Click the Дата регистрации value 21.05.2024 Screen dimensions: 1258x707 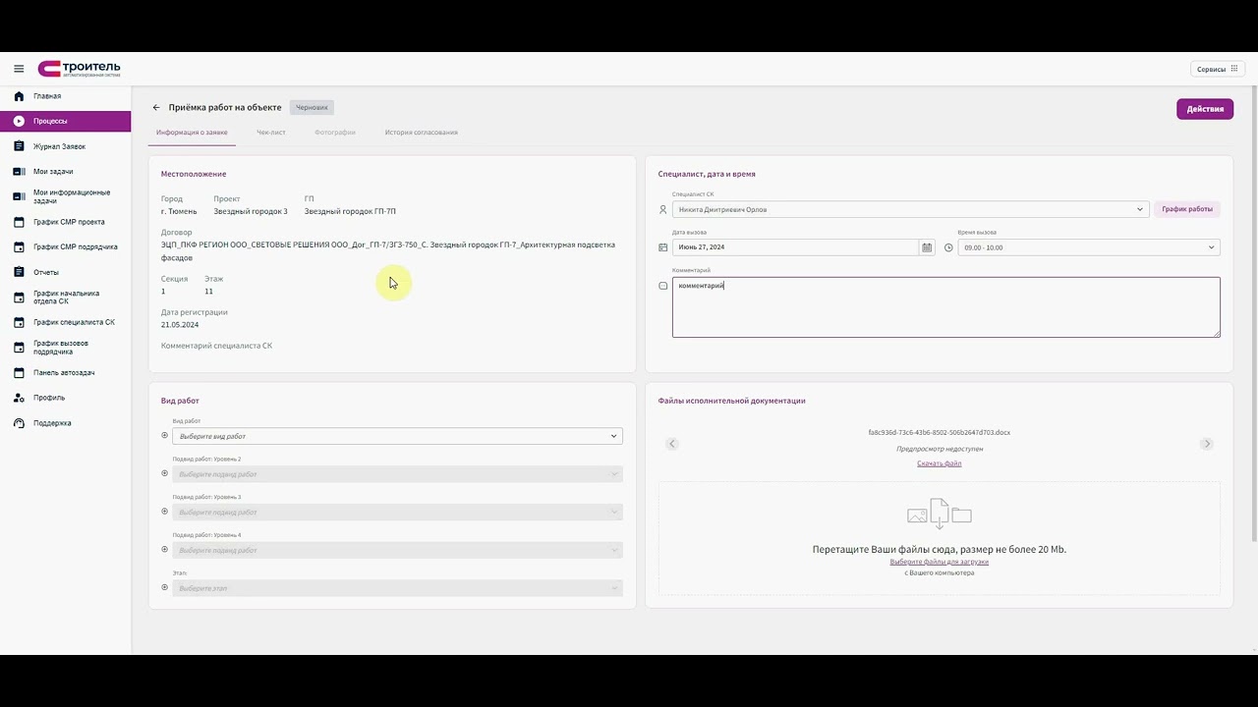click(x=180, y=324)
